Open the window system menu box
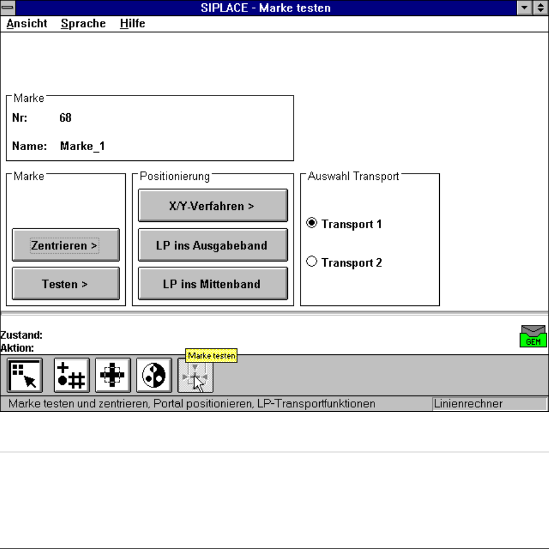Image resolution: width=549 pixels, height=549 pixels. (x=8, y=7)
